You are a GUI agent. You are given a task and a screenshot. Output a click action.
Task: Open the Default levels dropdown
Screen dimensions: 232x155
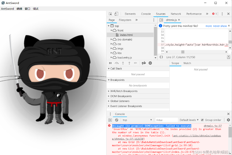pos(189,120)
